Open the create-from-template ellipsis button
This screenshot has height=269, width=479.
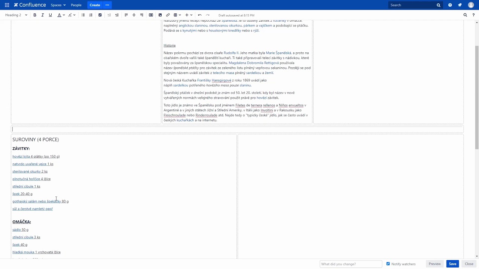pos(107,5)
